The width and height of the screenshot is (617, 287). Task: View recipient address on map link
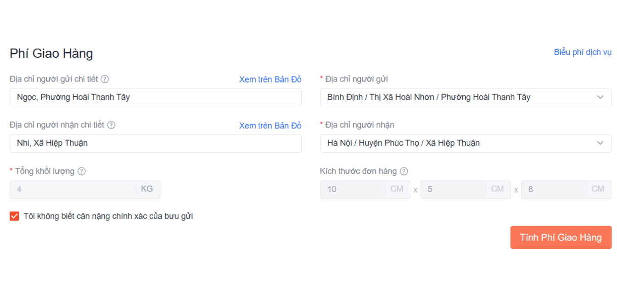270,126
